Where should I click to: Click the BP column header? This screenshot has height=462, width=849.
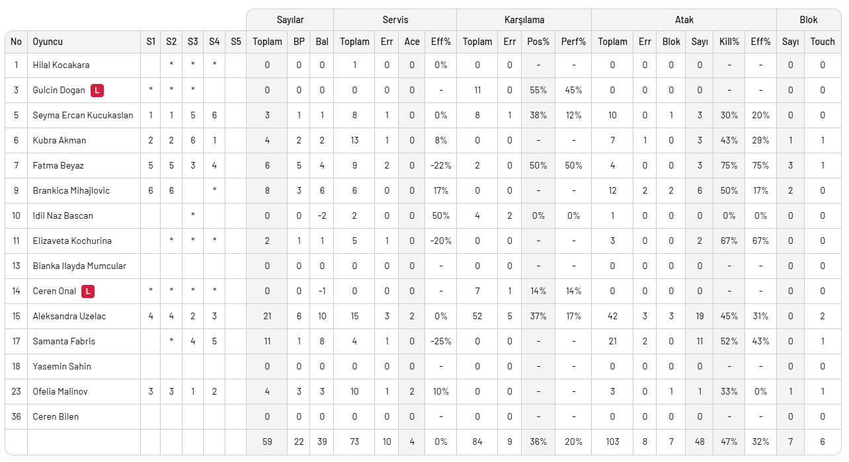[299, 42]
